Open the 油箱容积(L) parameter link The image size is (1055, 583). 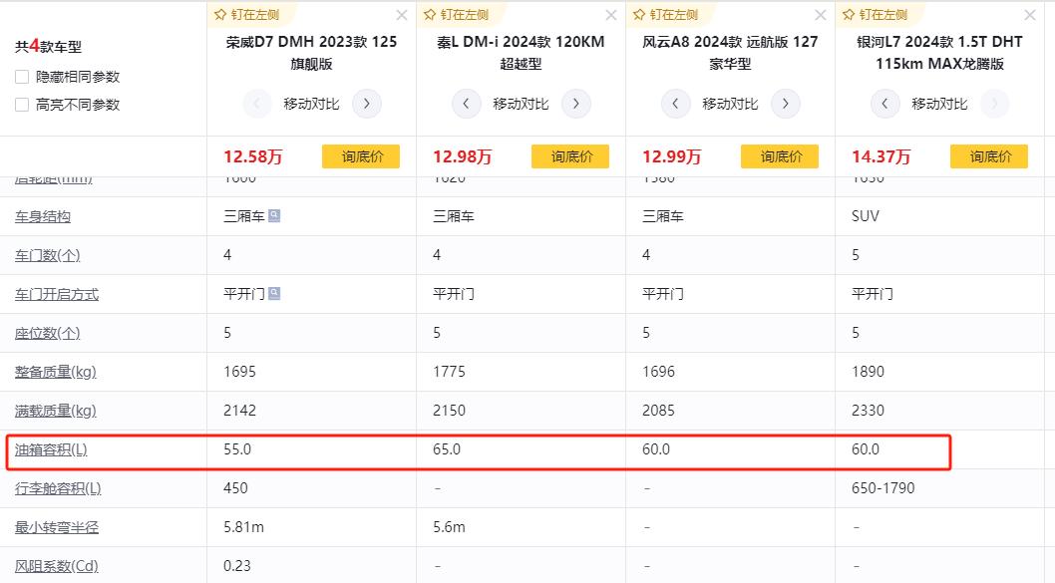[51, 449]
